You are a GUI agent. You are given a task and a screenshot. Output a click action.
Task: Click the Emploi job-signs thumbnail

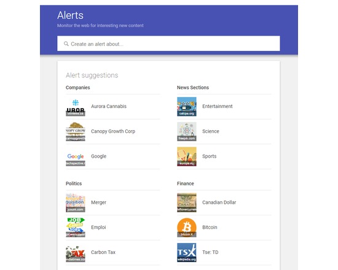(76, 228)
